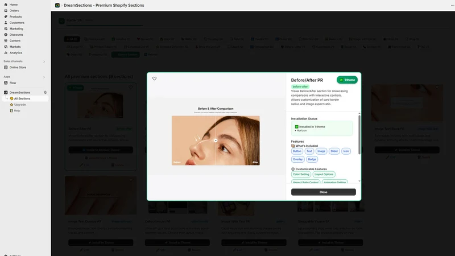Click the Layout Options chip
This screenshot has height=256, width=455.
coord(324,175)
